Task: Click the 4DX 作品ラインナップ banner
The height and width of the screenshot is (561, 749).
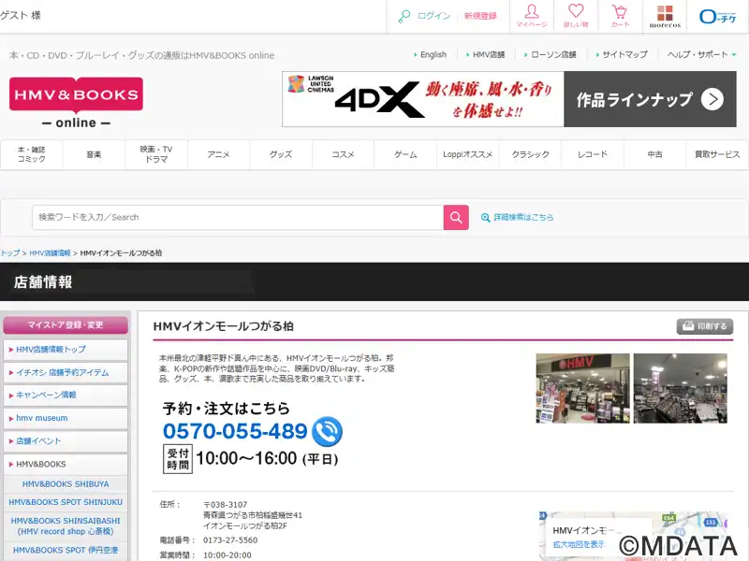Action: (508, 99)
